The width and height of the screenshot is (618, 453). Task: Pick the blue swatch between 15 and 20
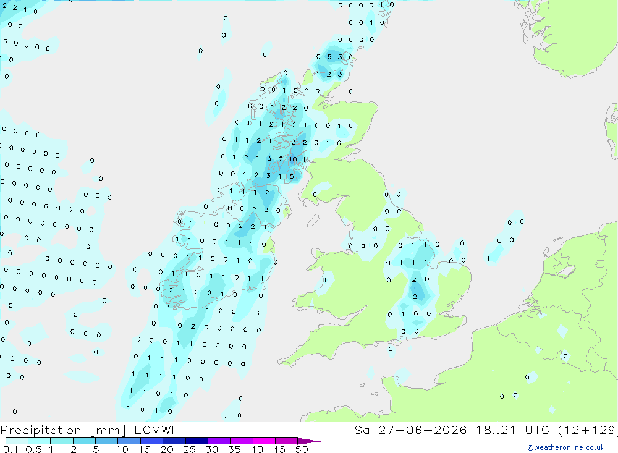[152, 441]
